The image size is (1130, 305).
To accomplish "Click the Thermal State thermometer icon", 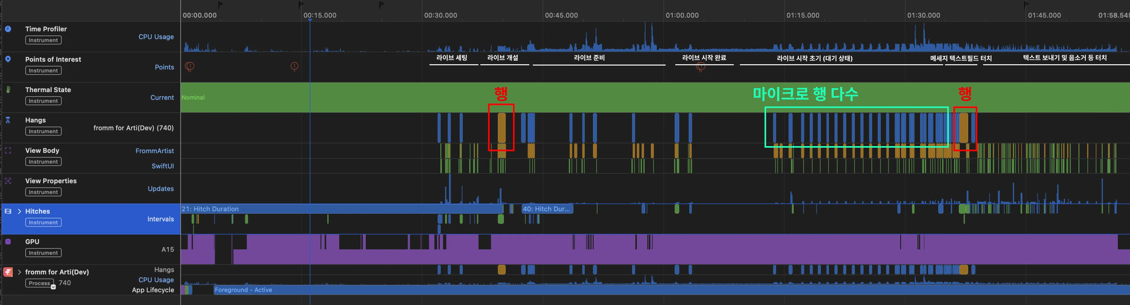I will tap(8, 90).
